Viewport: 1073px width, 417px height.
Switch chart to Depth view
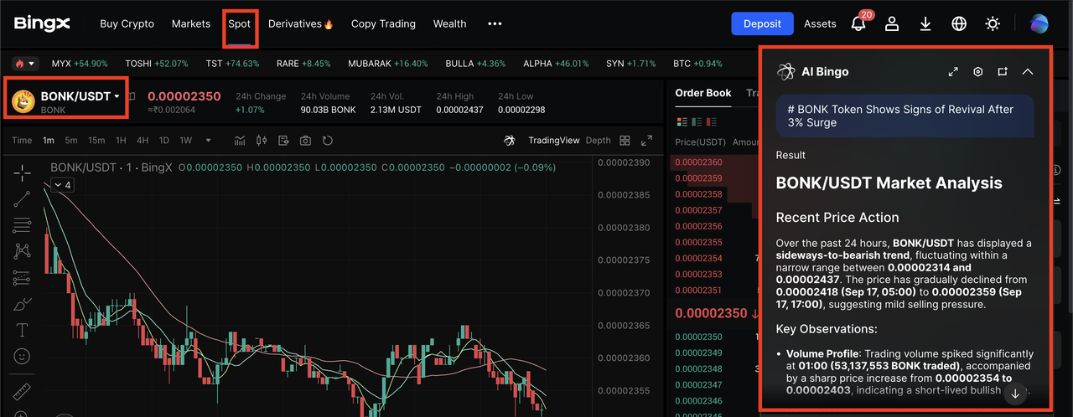598,141
